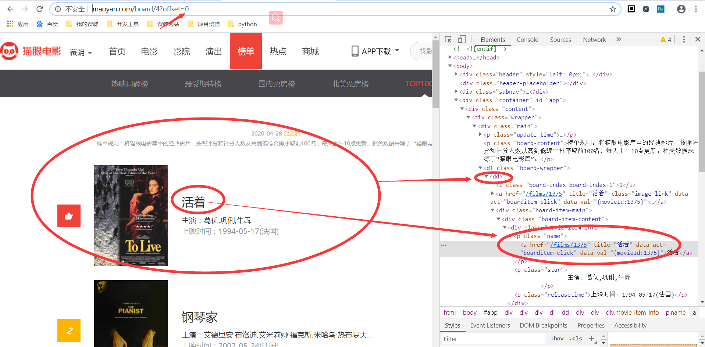The width and height of the screenshot is (705, 347).
Task: Expand the div class subnav node
Action: tap(456, 91)
